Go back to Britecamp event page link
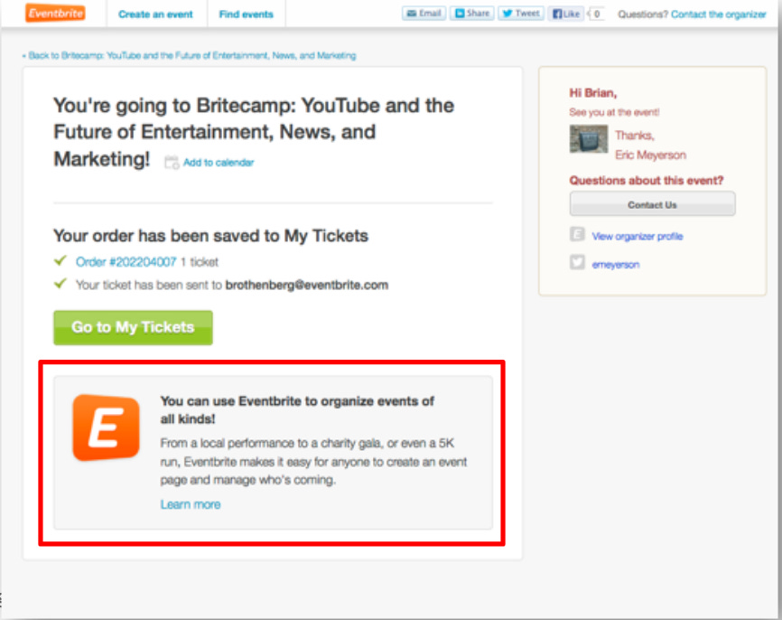Screen dimensions: 782x620 (x=189, y=55)
